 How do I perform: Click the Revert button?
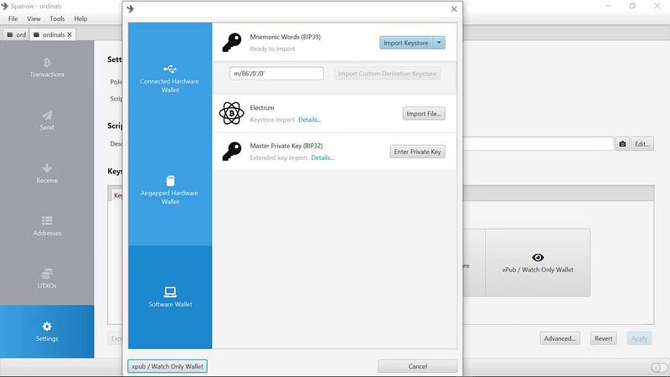(603, 338)
